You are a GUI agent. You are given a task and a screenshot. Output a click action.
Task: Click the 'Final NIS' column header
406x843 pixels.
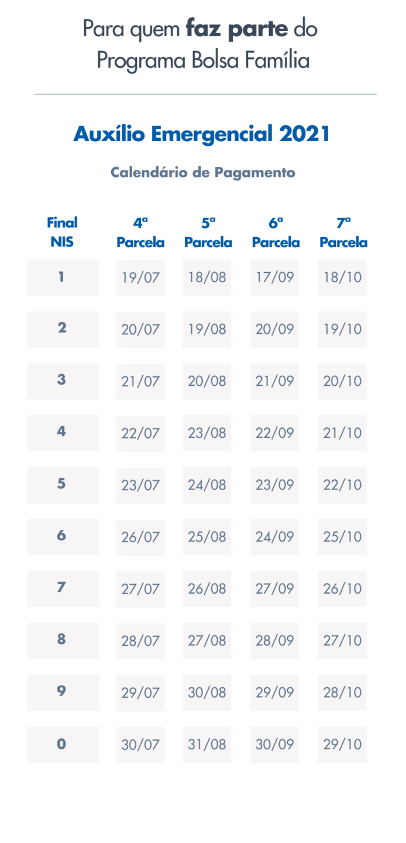coord(62,232)
